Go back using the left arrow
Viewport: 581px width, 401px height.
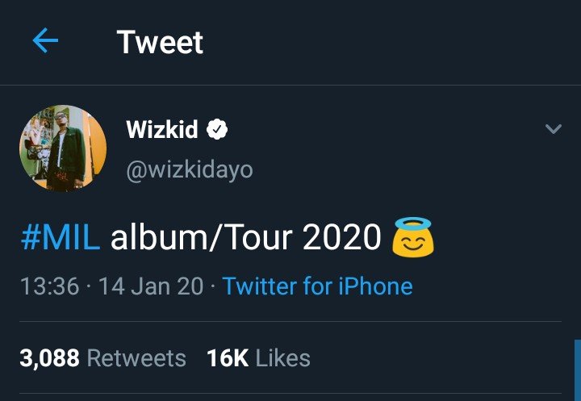pyautogui.click(x=45, y=42)
